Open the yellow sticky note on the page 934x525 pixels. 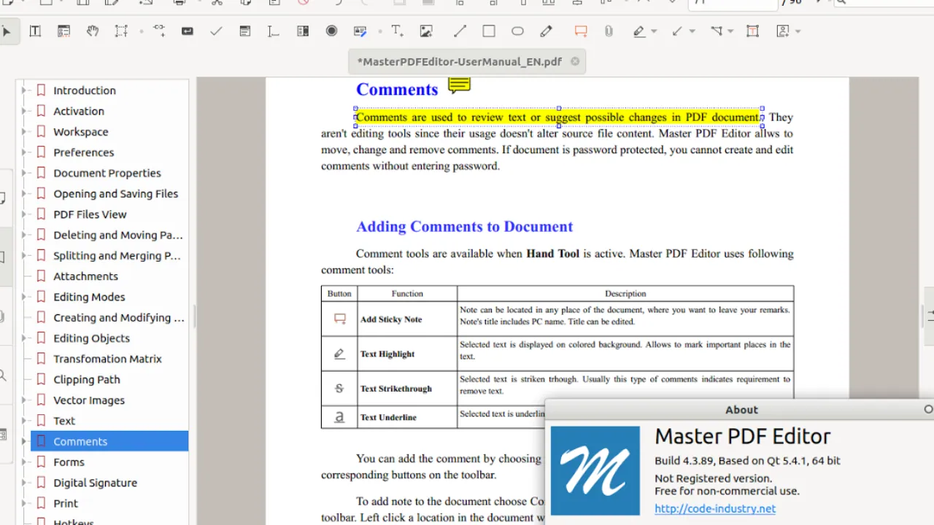(x=459, y=85)
